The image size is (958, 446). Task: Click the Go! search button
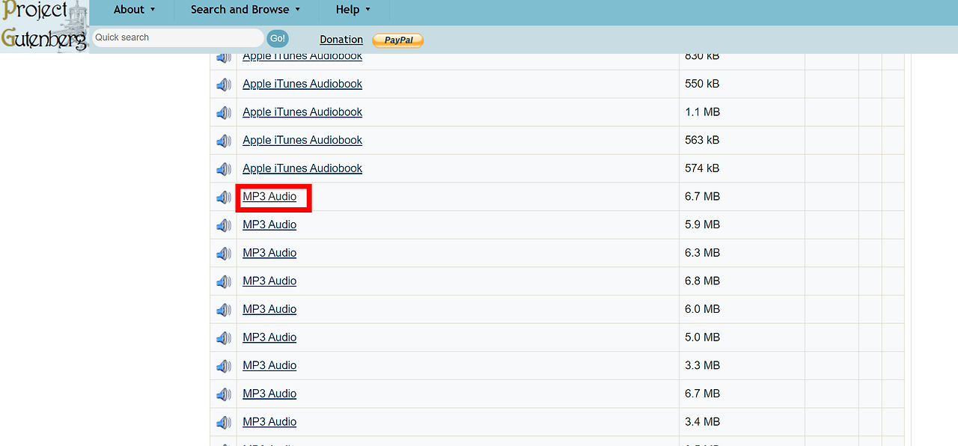(x=277, y=37)
